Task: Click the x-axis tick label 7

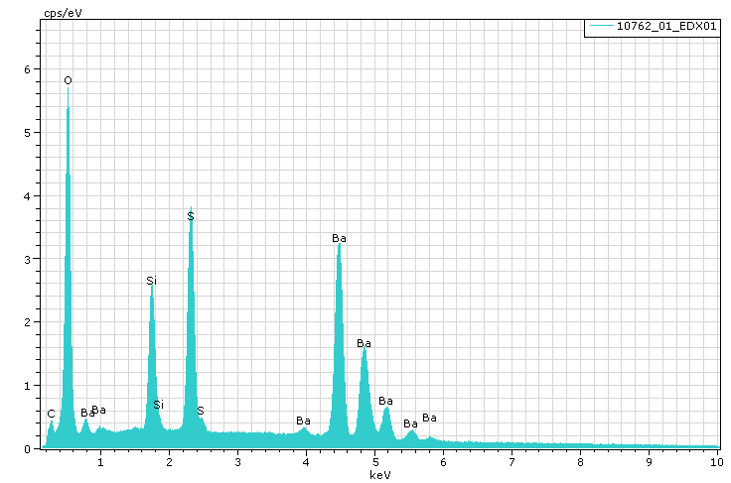Action: (x=512, y=462)
